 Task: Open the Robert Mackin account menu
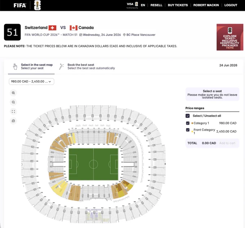point(206,5)
